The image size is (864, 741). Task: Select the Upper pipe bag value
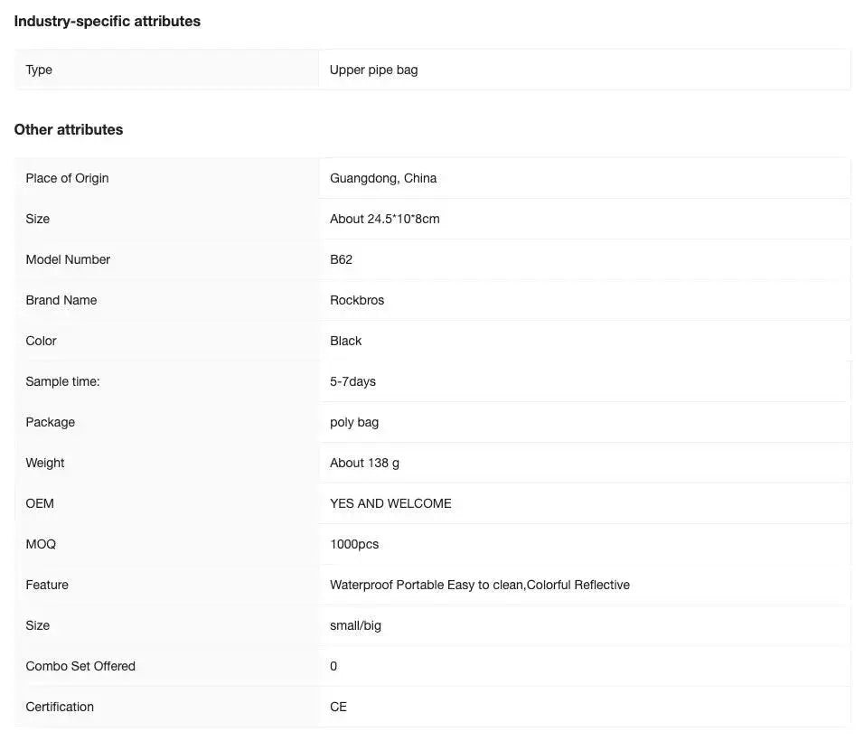(x=373, y=70)
